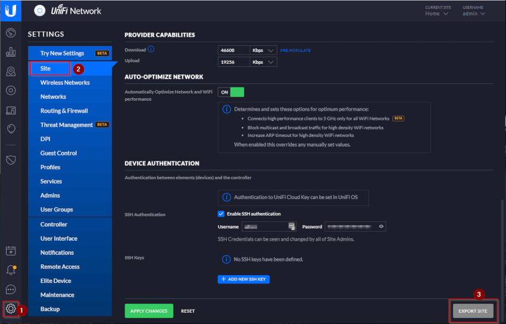
Task: Click the SSH Username input field
Action: click(269, 226)
